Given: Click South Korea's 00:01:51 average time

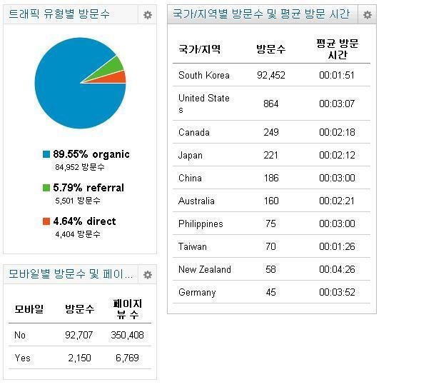Looking at the screenshot, I should pos(337,75).
